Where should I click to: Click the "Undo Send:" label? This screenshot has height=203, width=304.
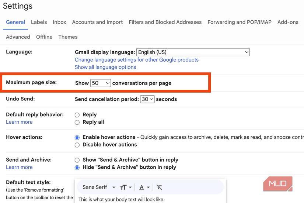20,99
